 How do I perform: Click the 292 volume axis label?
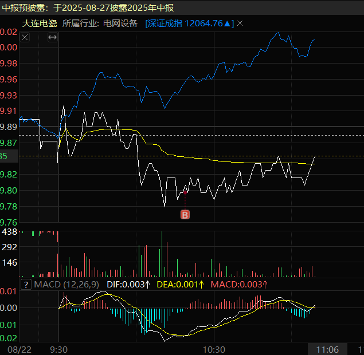tap(9, 247)
